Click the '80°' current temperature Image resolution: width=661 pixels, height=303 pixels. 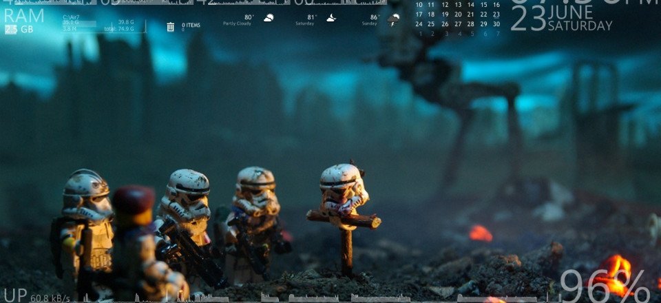(x=249, y=17)
